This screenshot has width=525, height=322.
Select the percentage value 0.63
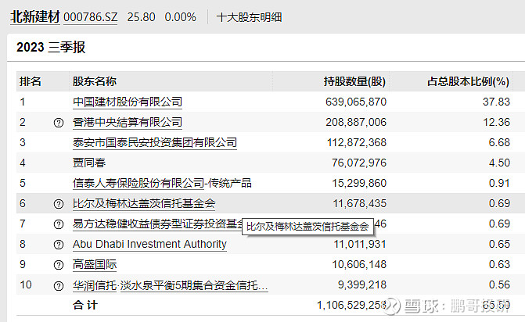[x=499, y=264]
